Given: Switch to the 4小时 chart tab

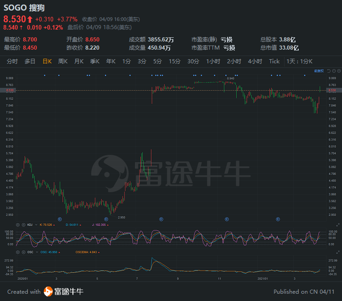Looking at the screenshot, I should coord(255,61).
